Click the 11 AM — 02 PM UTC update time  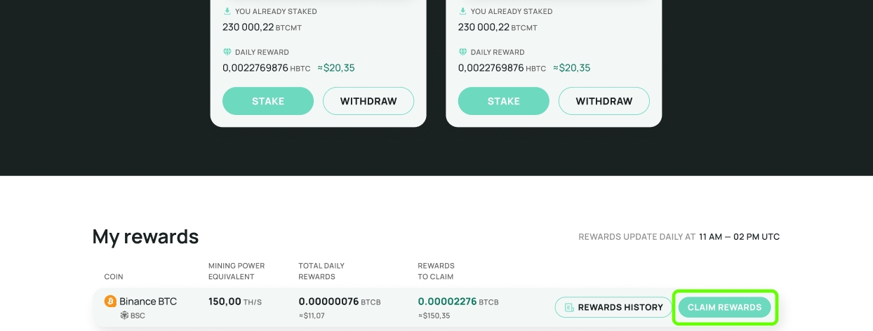[x=739, y=237]
